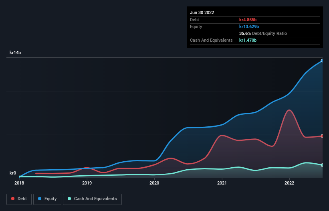Viewport: 329px width, 211px height.
Task: Click the 35.6% Debt/Equity Ratio text
Action: (263, 33)
